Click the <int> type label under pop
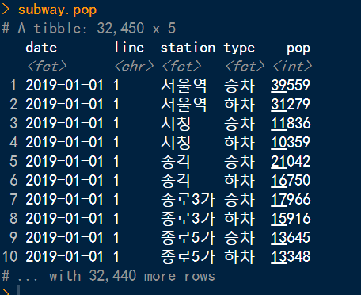Viewport: 361px width, 295px height. [x=292, y=66]
